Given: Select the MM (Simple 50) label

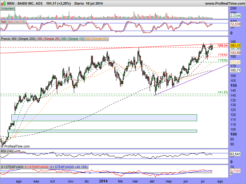Looking at the screenshot, I should tap(97, 39).
